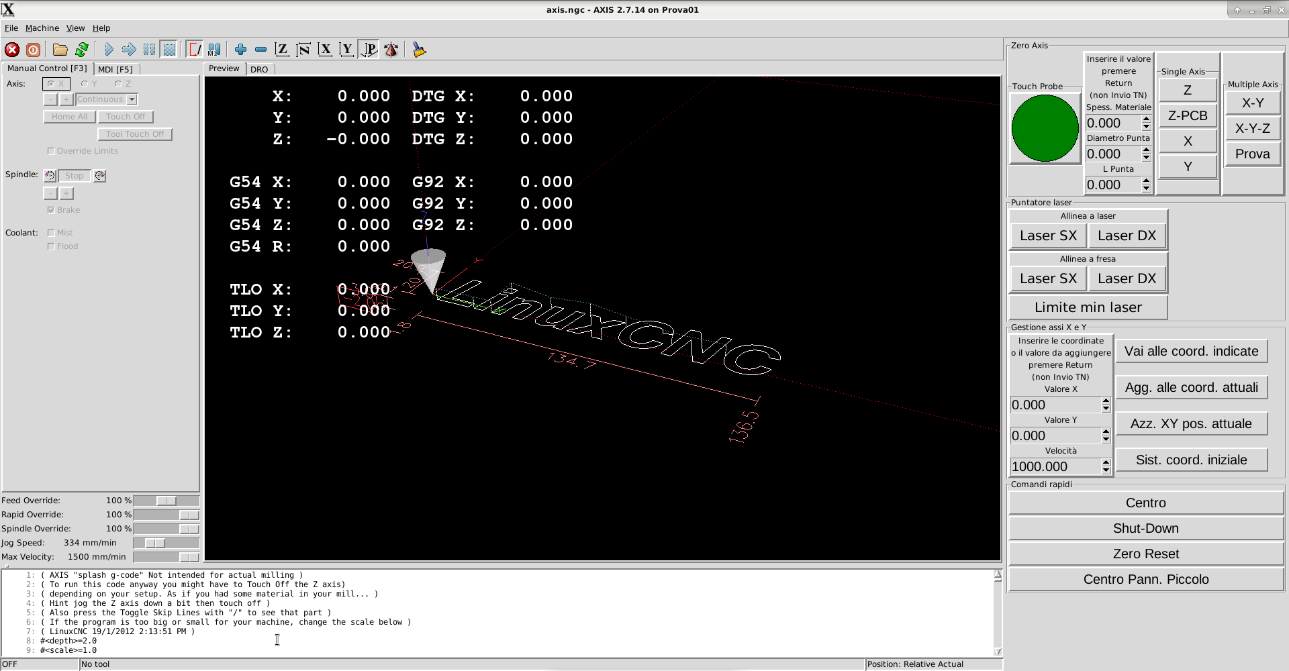Step down Diametro Punta value
Viewport: 1289px width, 671px height.
tap(1146, 158)
